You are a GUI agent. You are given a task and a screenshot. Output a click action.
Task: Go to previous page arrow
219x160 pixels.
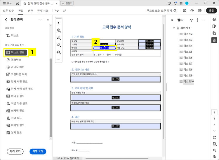point(214,125)
